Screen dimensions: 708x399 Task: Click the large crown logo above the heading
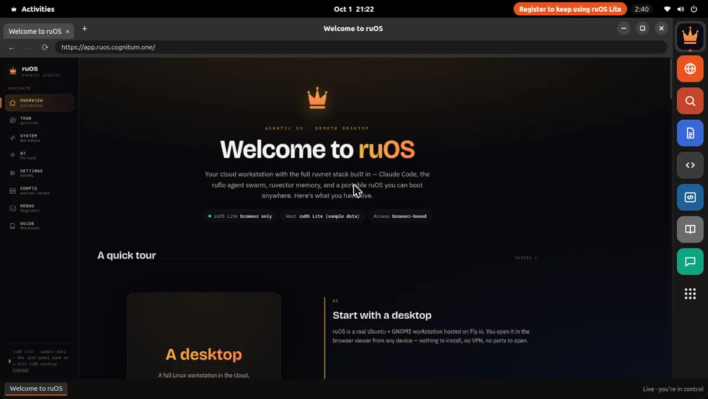click(317, 98)
